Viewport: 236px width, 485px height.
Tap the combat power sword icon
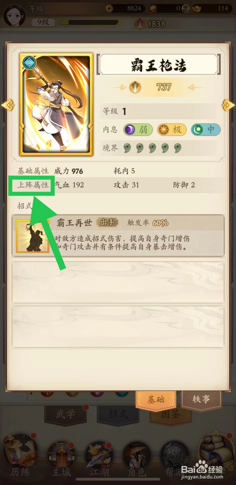click(x=135, y=87)
